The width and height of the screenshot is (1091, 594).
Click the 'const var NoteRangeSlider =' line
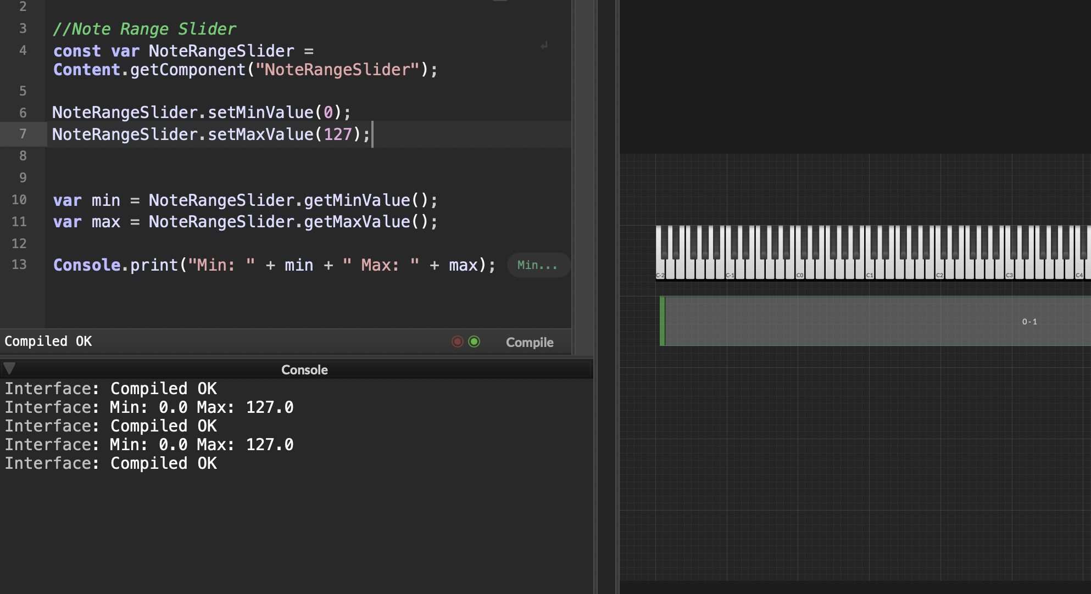[x=183, y=51]
